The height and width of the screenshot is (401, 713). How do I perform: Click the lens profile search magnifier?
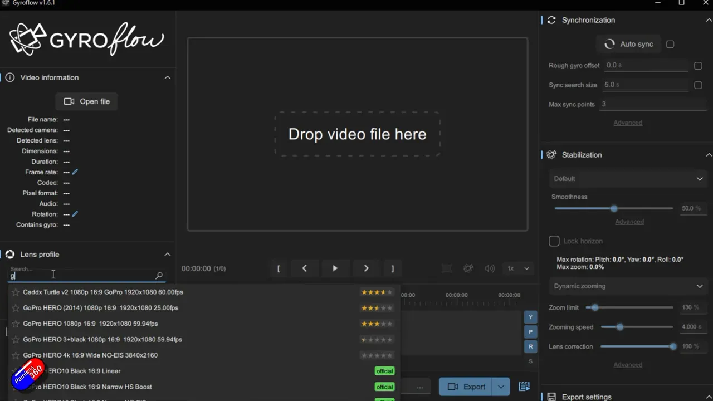coord(159,276)
